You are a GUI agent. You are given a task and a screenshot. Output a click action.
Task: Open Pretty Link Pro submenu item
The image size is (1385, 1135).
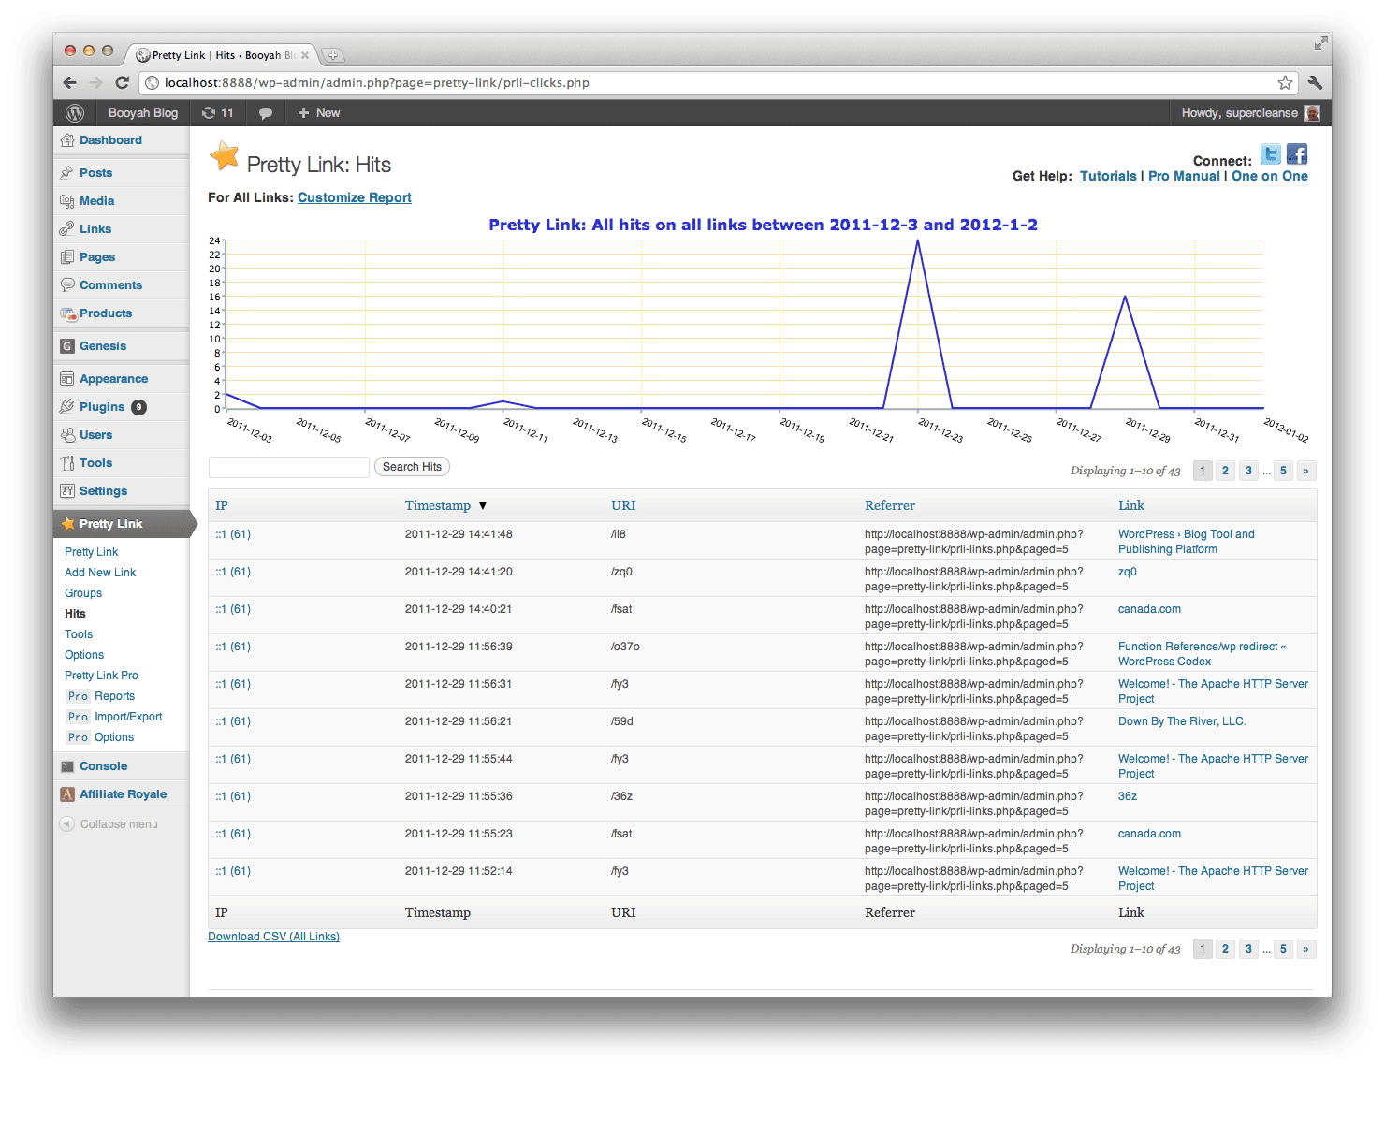click(x=101, y=676)
